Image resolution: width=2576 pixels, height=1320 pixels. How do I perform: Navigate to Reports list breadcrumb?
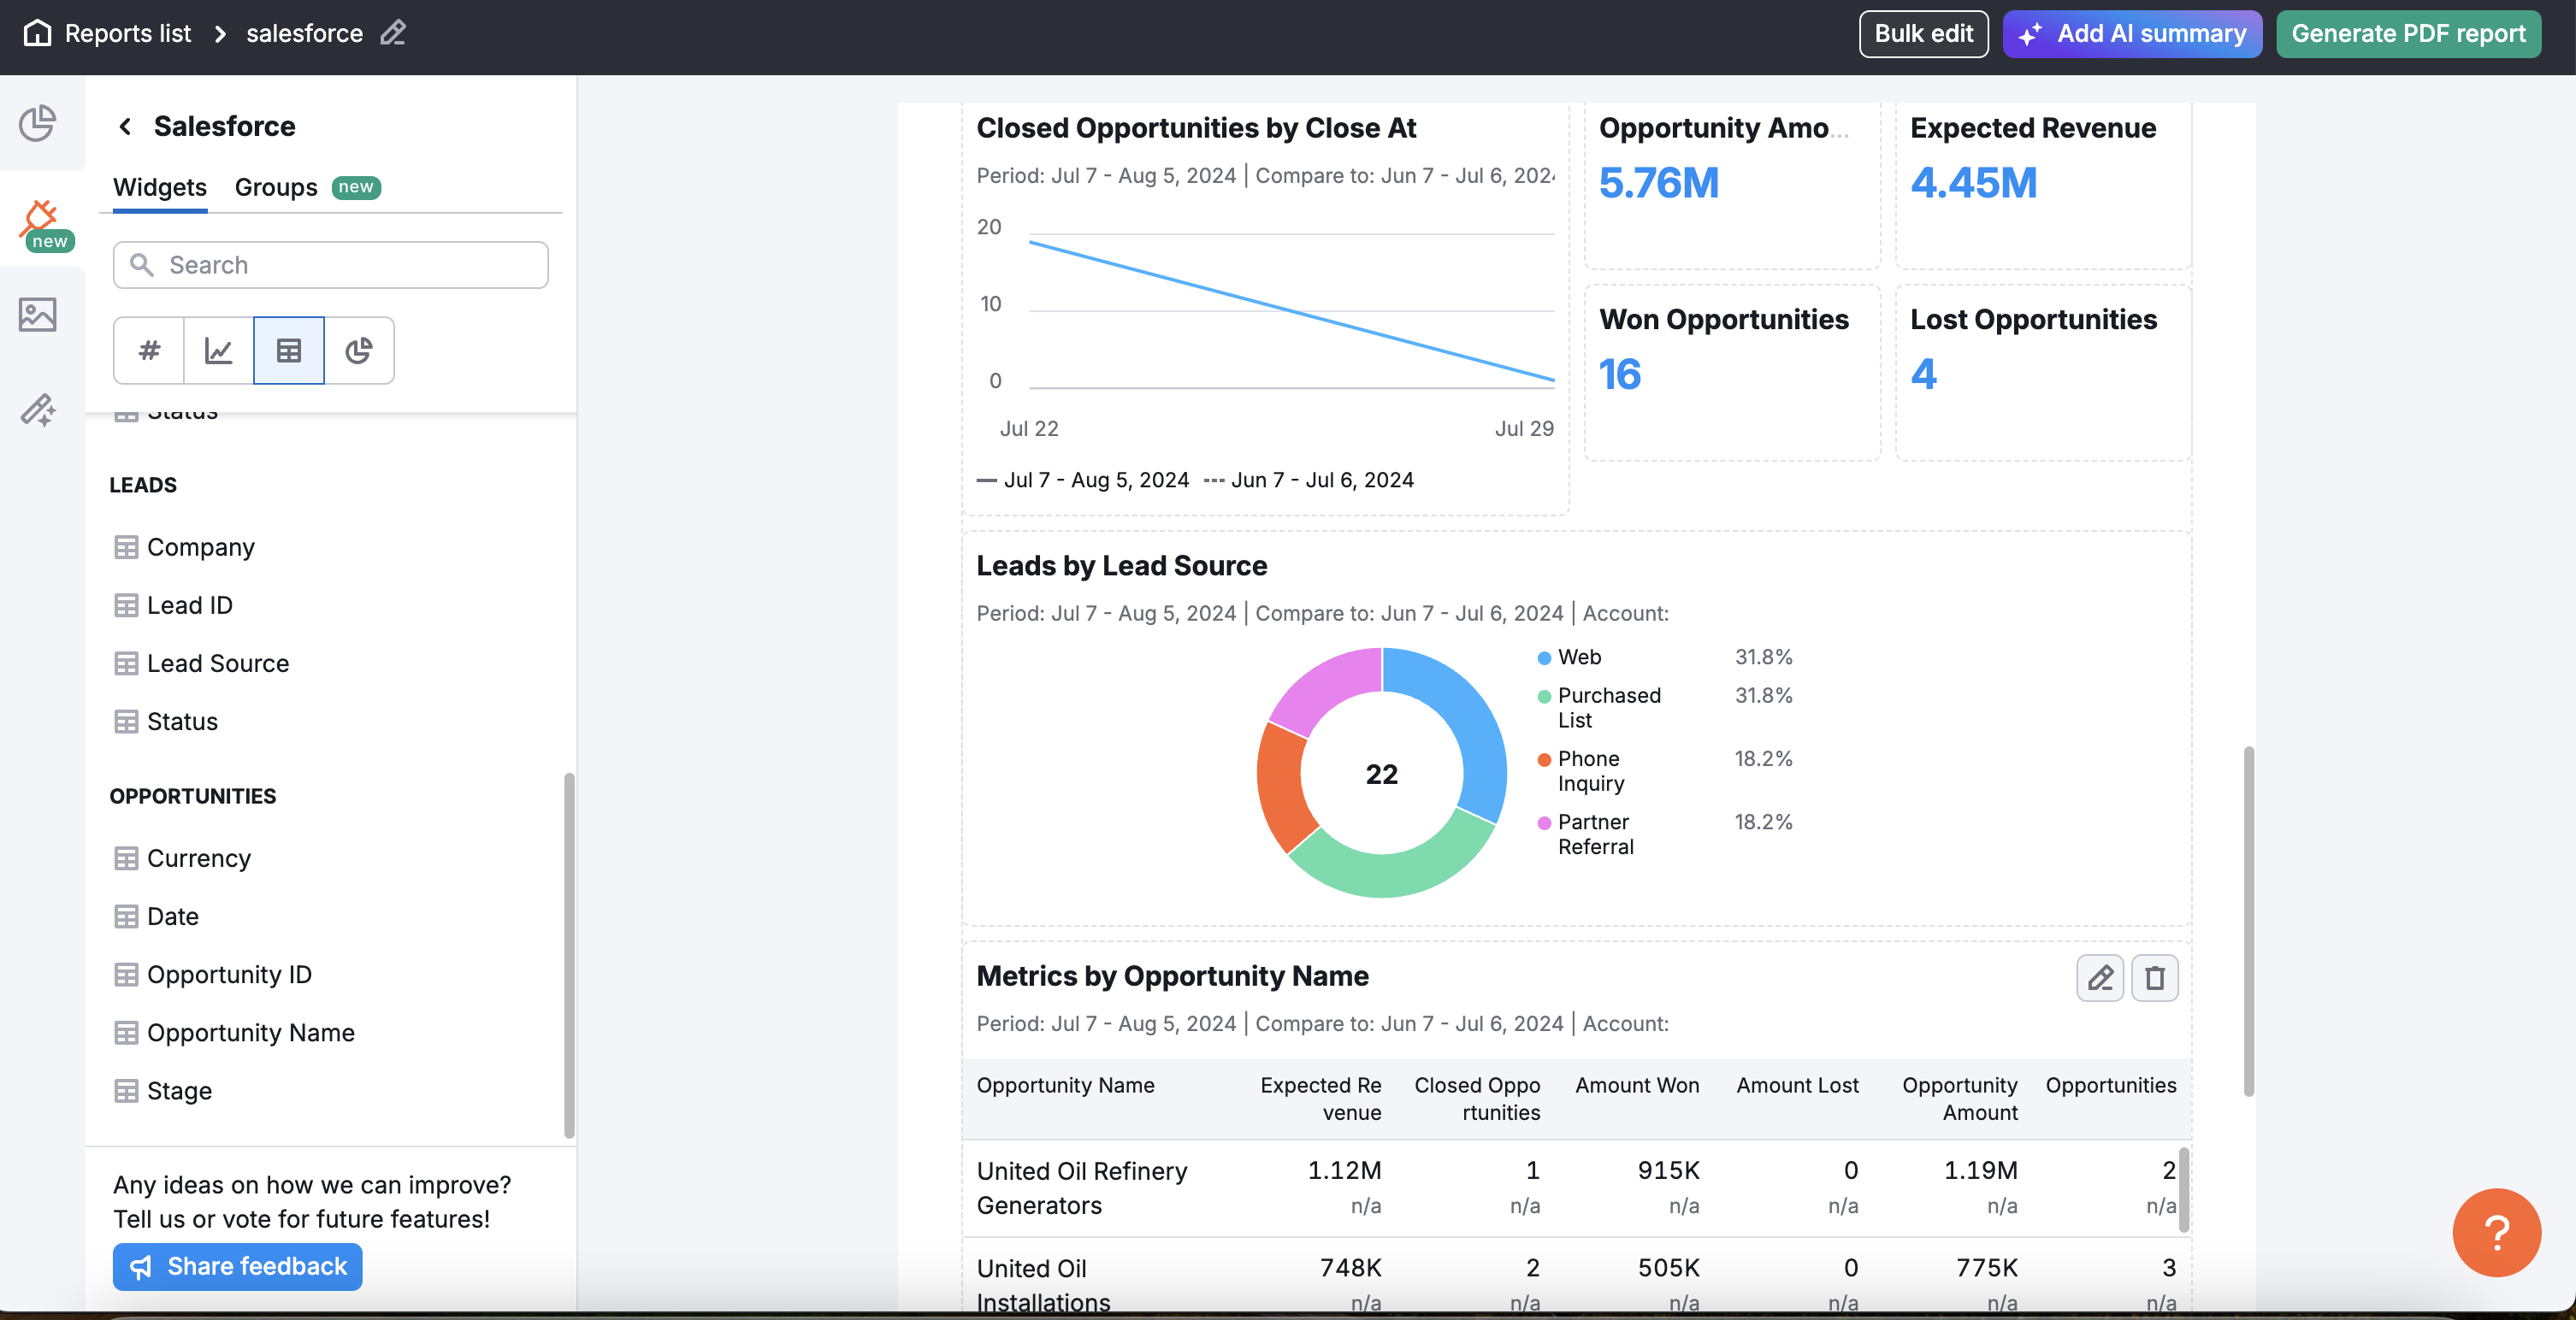pos(127,33)
